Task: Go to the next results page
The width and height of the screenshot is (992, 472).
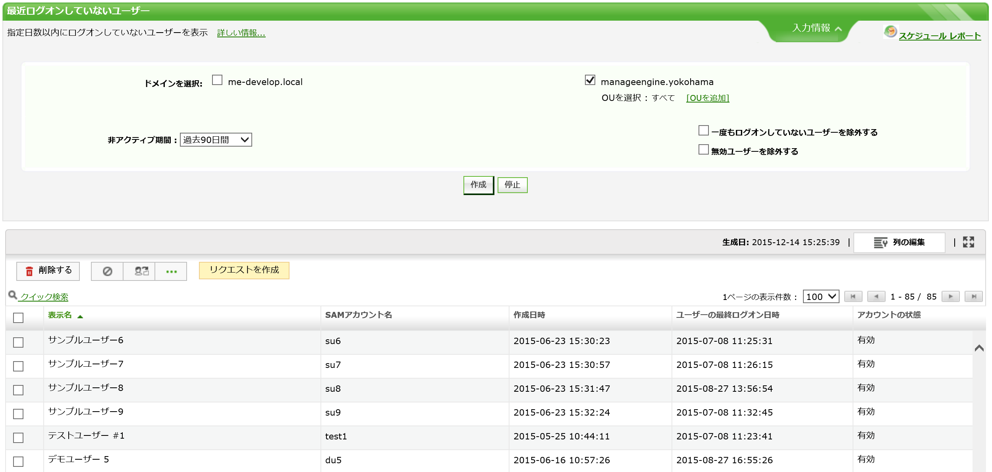Action: tap(950, 296)
